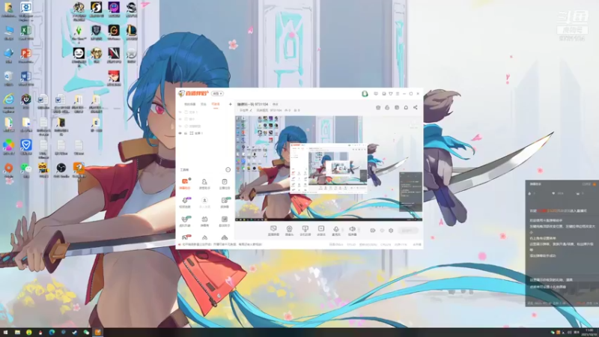
Task: Click the message icon in Live Companion title bar
Action: [x=376, y=94]
